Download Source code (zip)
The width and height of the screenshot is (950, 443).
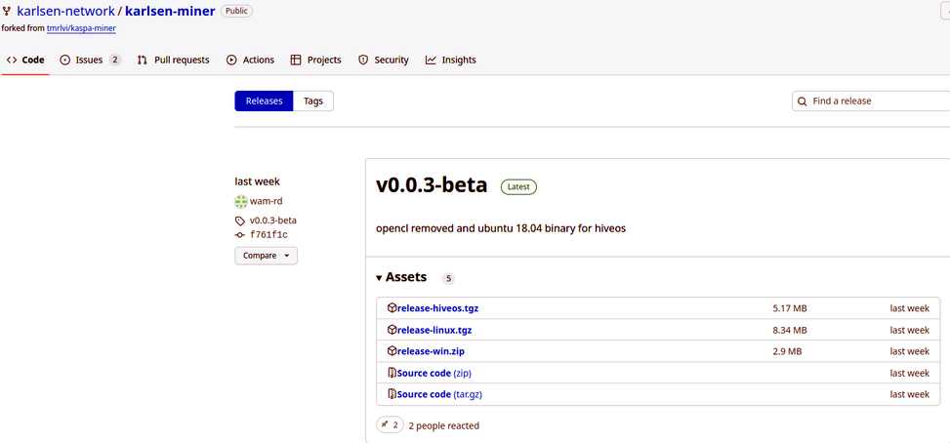(x=434, y=374)
